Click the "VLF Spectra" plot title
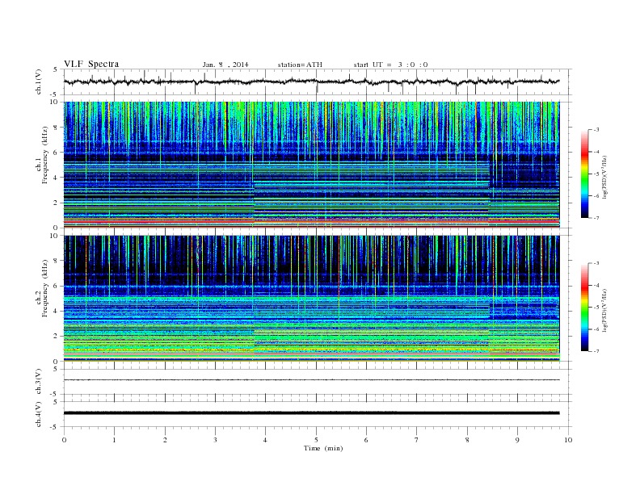The image size is (640, 494). click(91, 64)
